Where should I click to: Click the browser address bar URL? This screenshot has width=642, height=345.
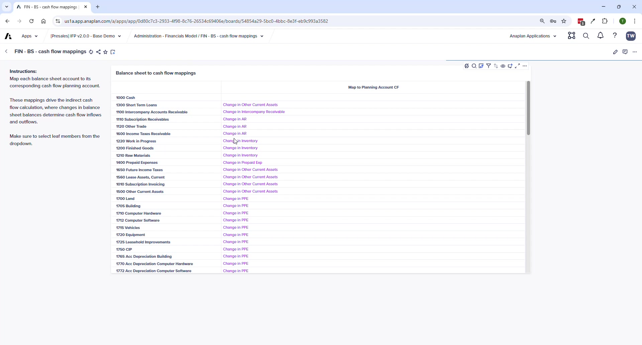pyautogui.click(x=196, y=21)
